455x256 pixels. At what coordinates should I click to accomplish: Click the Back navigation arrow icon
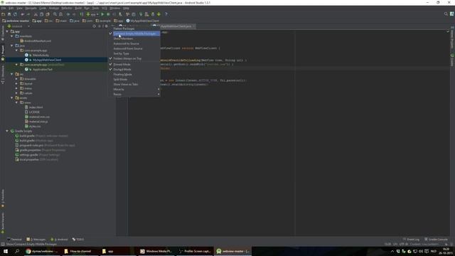coord(68,14)
